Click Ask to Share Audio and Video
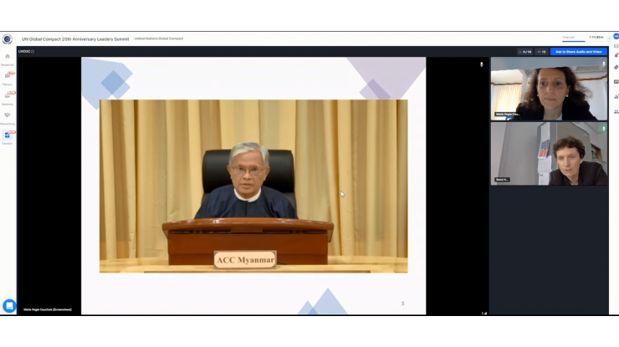 (x=578, y=52)
